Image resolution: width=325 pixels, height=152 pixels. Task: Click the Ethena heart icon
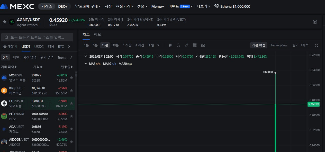[x=217, y=6]
